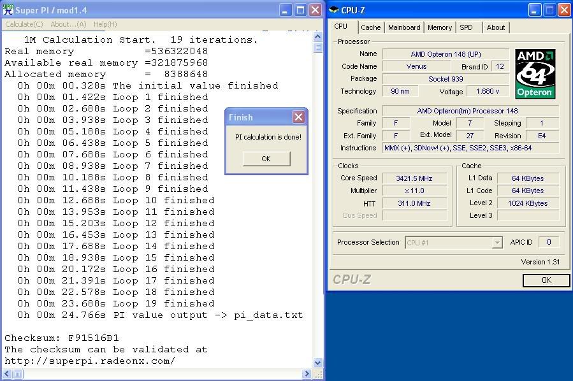Click the Version 1.31 label in CPU-Z
573x381 pixels.
point(540,262)
